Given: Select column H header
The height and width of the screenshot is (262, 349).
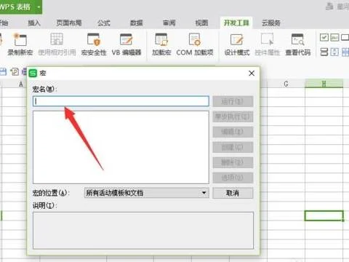Looking at the screenshot, I should (324, 84).
